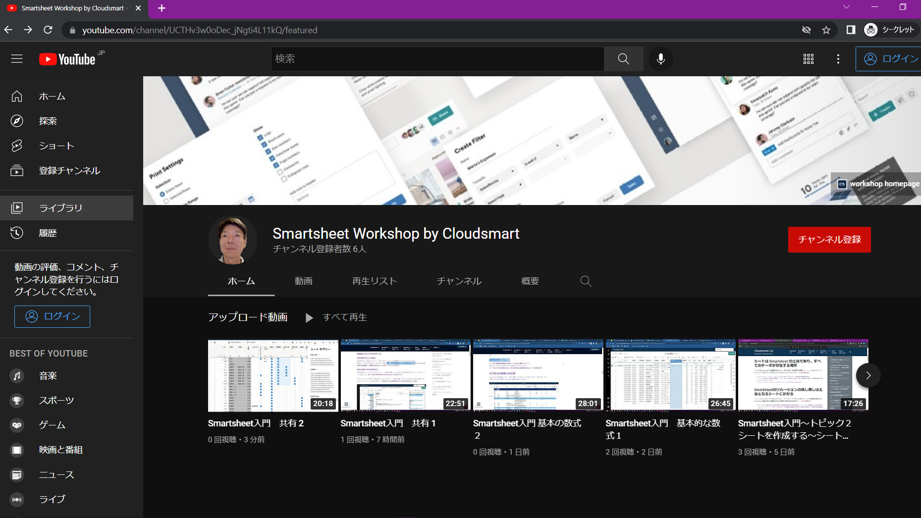Play the 20:18 video thumbnail
This screenshot has width=921, height=518.
(x=273, y=375)
